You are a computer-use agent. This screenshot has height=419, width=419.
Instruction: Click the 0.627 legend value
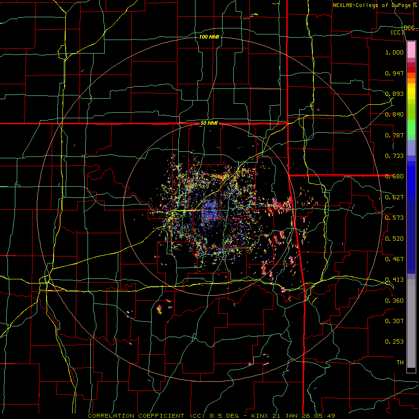(394, 197)
